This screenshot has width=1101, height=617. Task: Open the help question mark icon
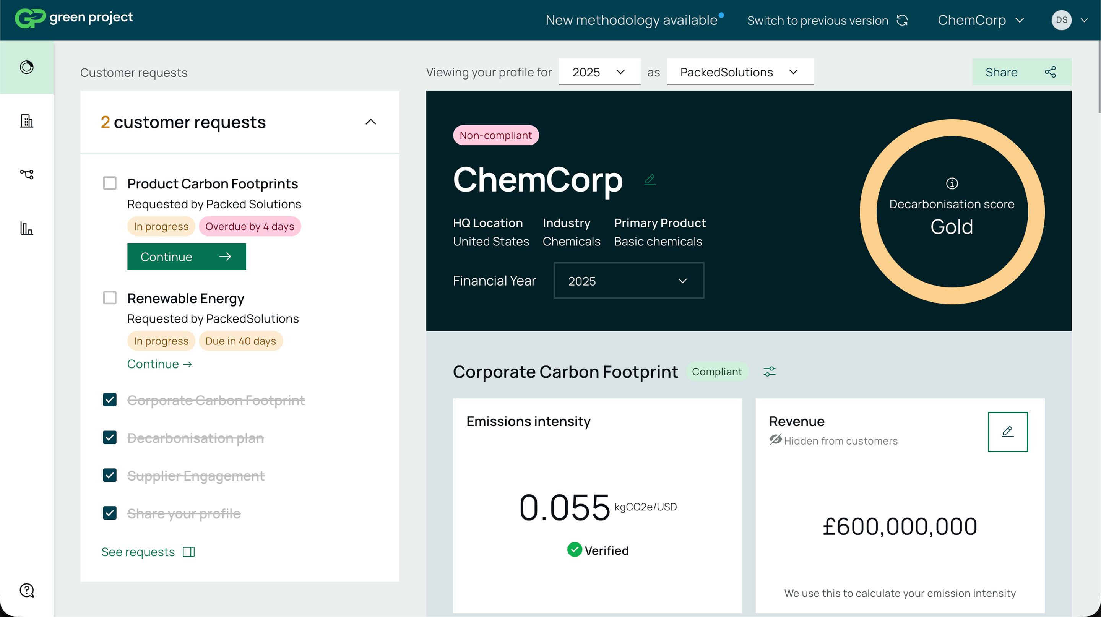tap(26, 591)
